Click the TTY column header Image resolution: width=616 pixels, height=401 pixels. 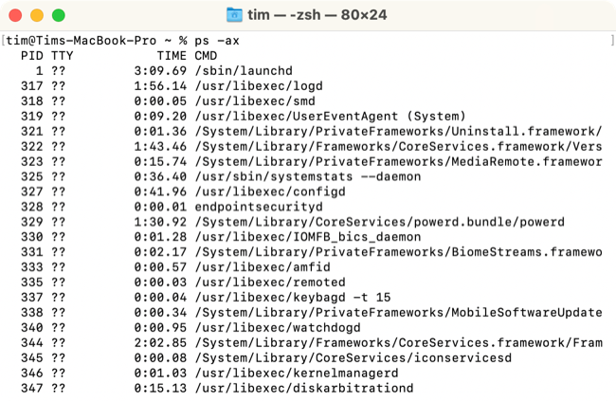pos(63,56)
